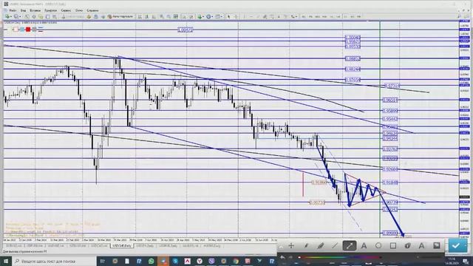Open the Windows notification center icon
Screen dimensions: 473x266
tap(466, 261)
